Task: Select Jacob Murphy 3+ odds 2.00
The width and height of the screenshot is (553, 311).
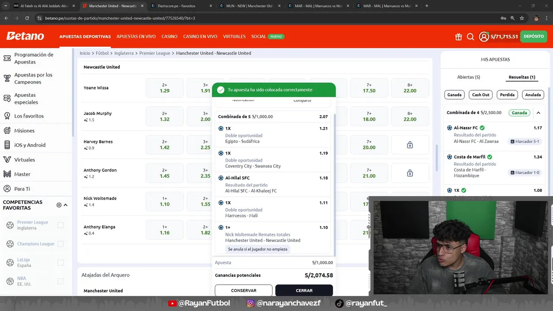Action: click(x=206, y=116)
